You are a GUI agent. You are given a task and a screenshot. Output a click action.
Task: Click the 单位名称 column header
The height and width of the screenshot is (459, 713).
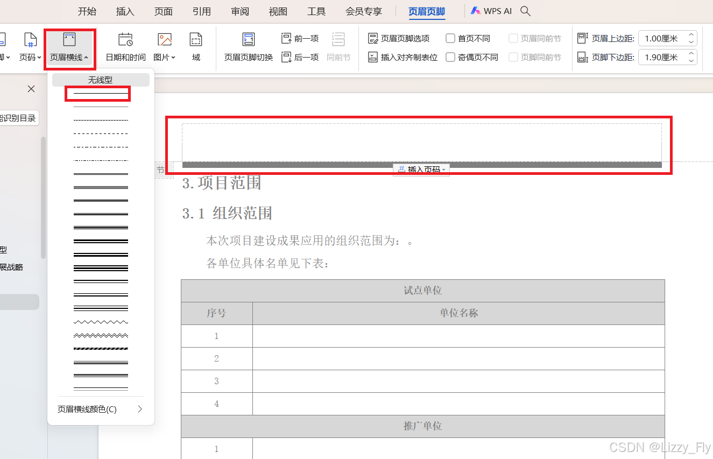point(458,313)
